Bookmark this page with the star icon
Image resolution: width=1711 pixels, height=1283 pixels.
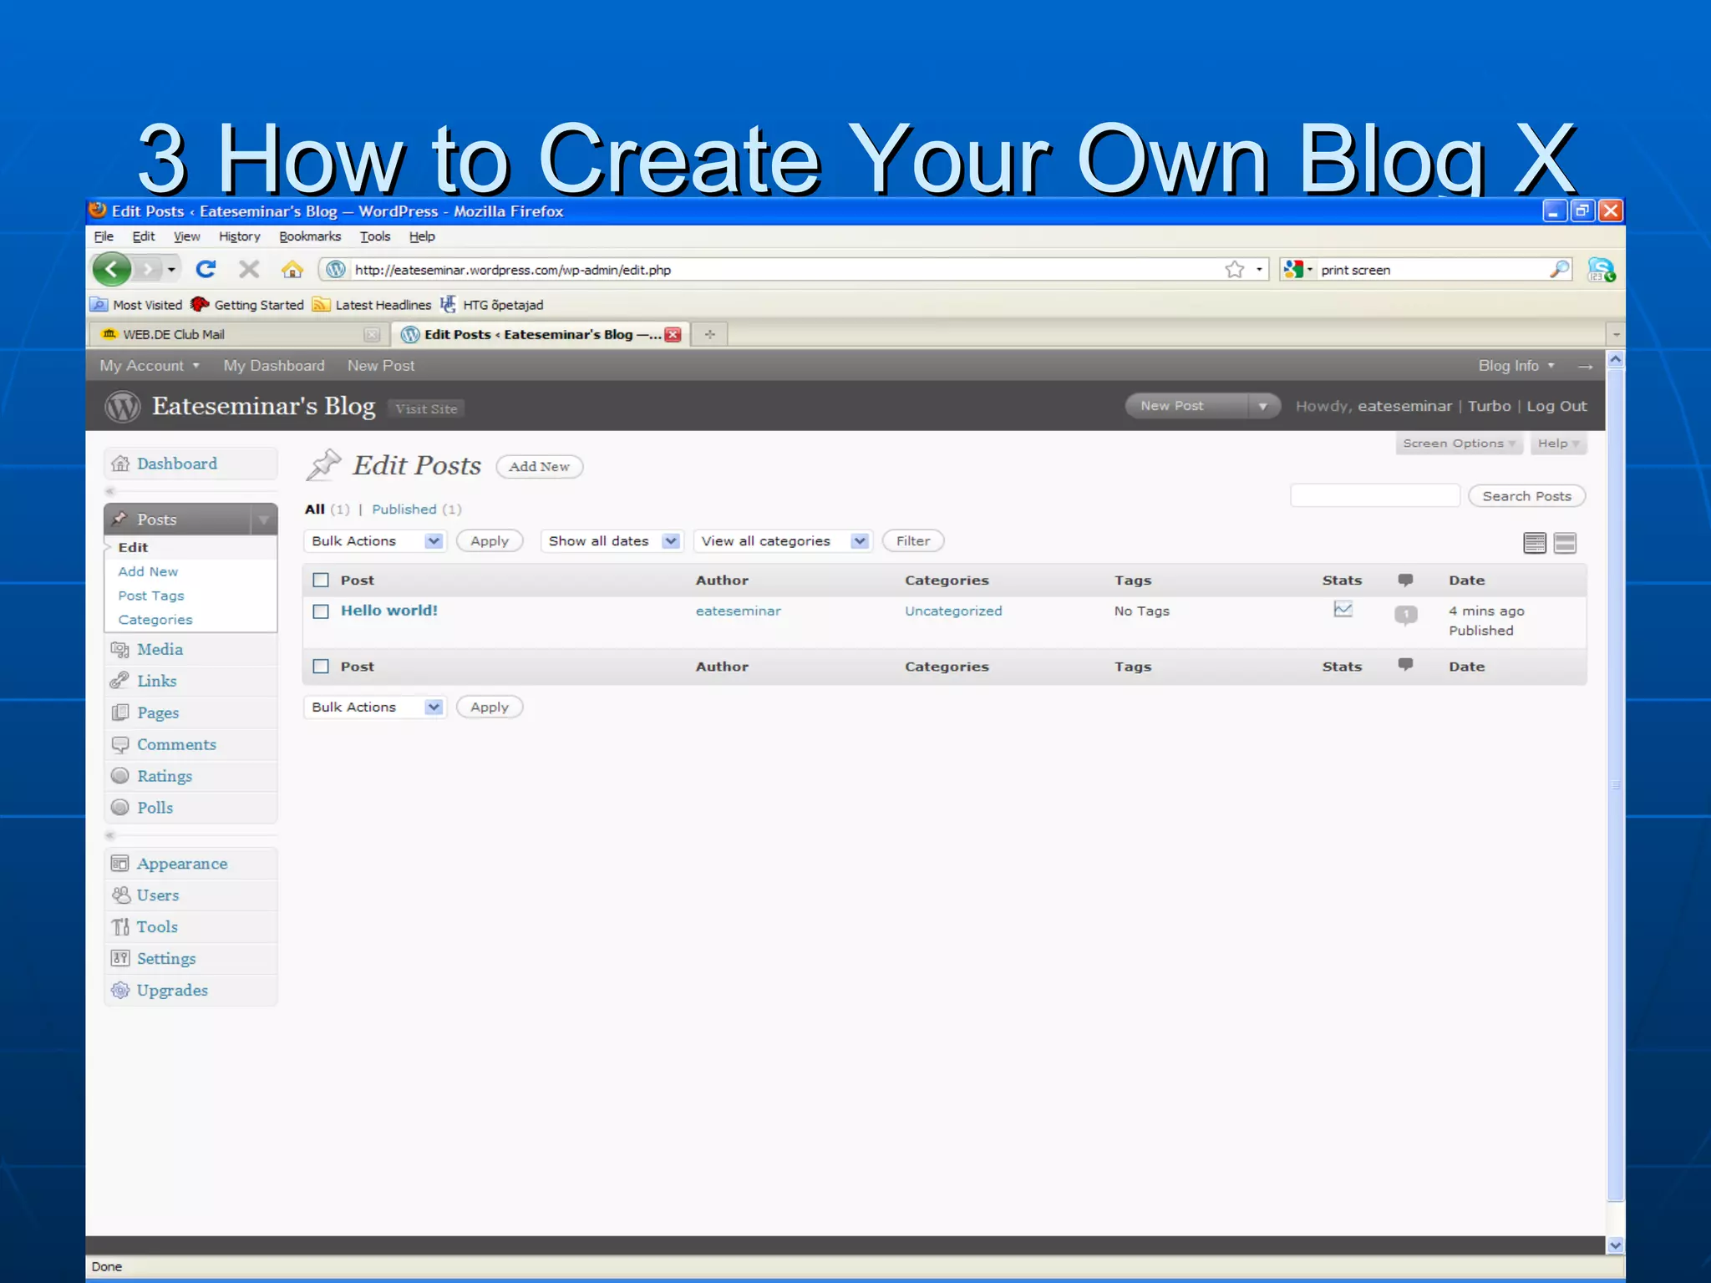(x=1234, y=270)
